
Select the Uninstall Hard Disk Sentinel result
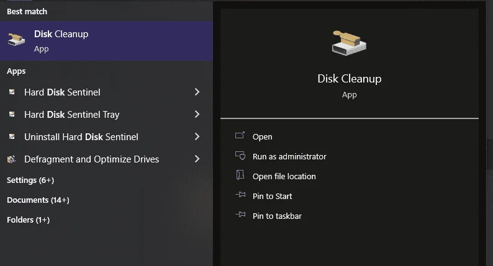(x=106, y=136)
